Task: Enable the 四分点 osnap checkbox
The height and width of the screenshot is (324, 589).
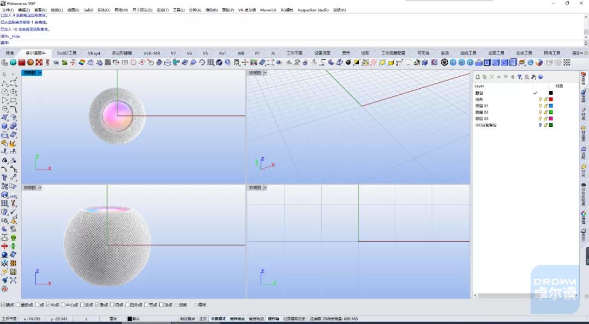Action: 127,305
